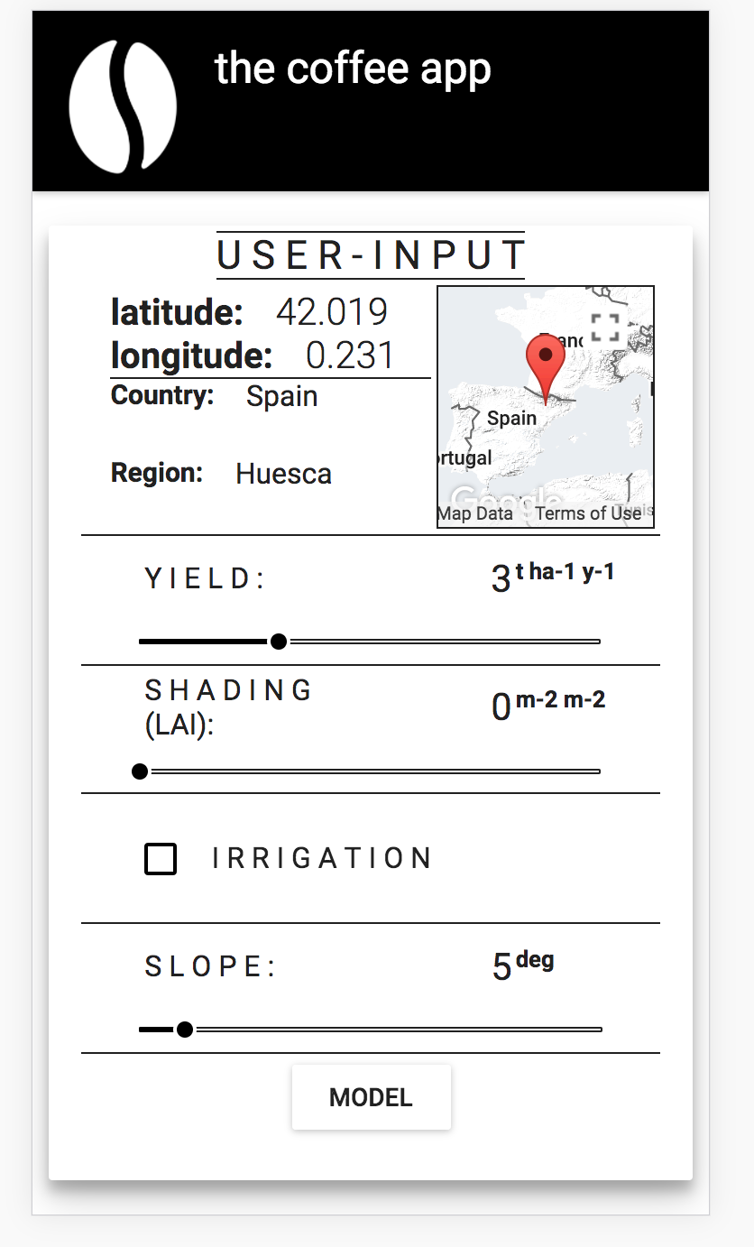Click the Slope slider handle
Viewport: 754px width, 1247px height.
pos(185,1030)
